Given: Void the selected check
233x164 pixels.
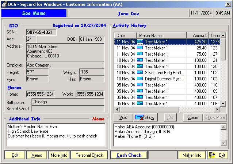Looking at the screenshot, I should pyautogui.click(x=123, y=117).
